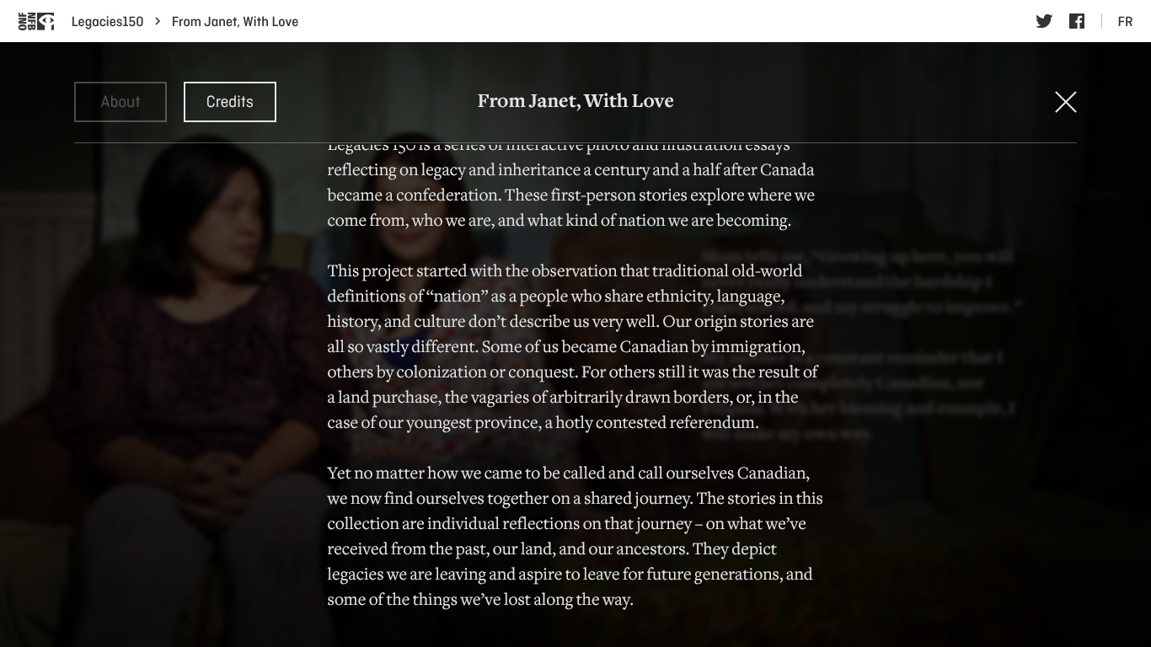Switch to the Credits tab
Viewport: 1151px width, 647px height.
click(x=229, y=102)
